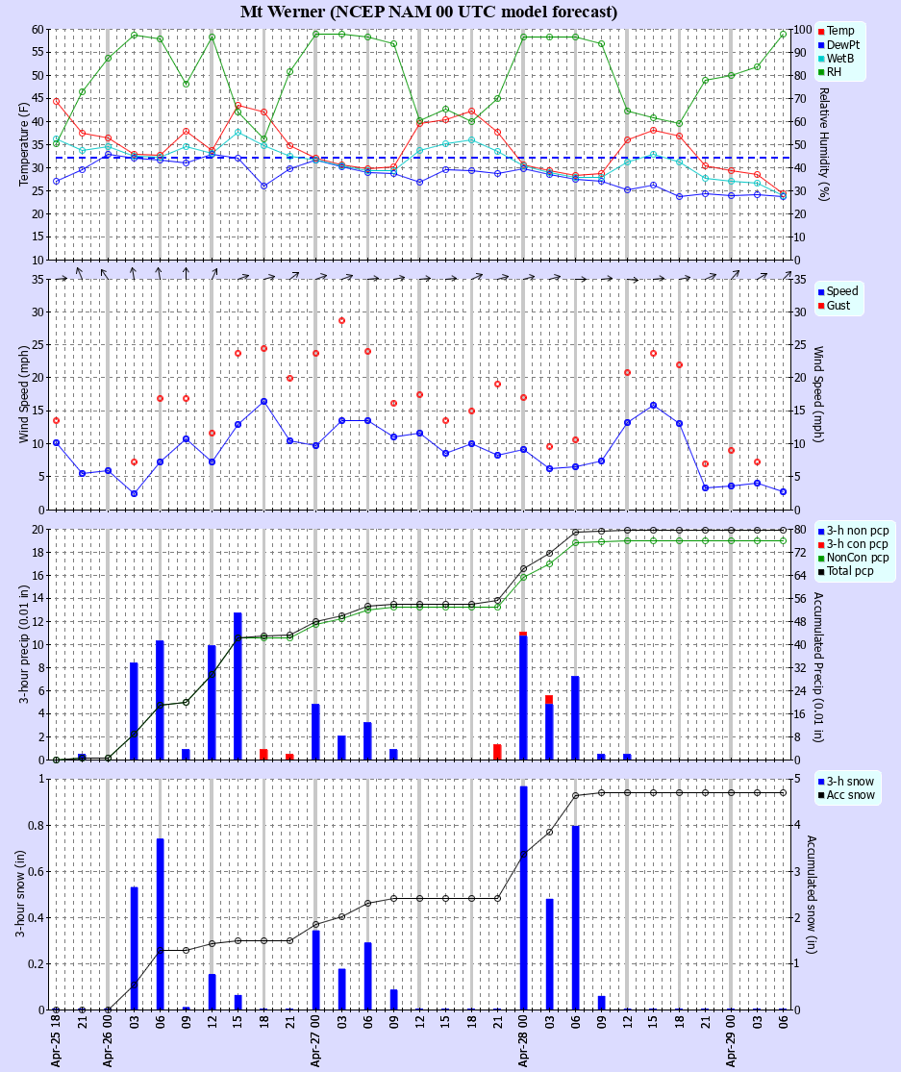Click the Mt Werner chart title
The image size is (901, 1072).
tap(429, 12)
